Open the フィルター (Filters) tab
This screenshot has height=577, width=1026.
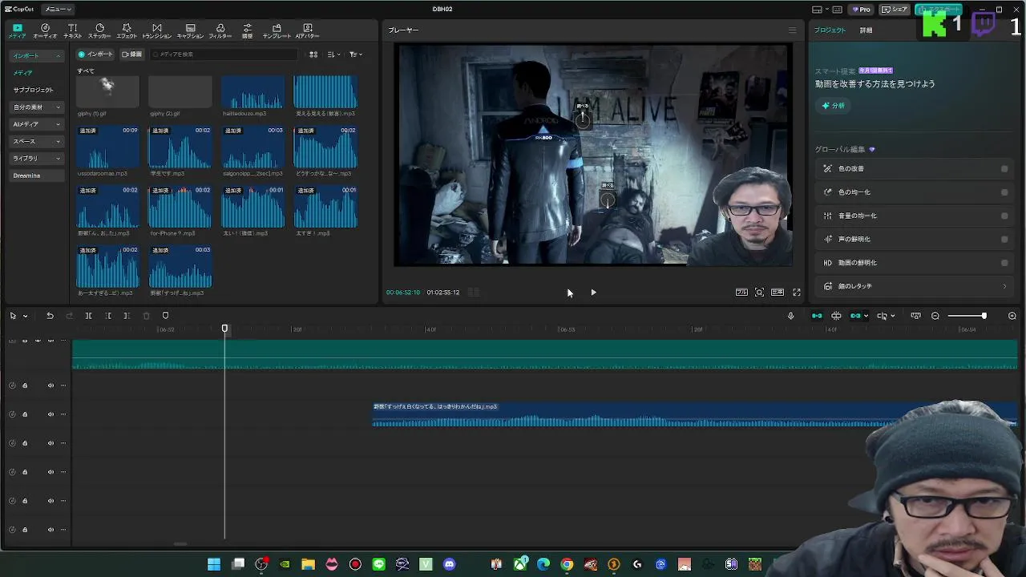[x=220, y=31]
